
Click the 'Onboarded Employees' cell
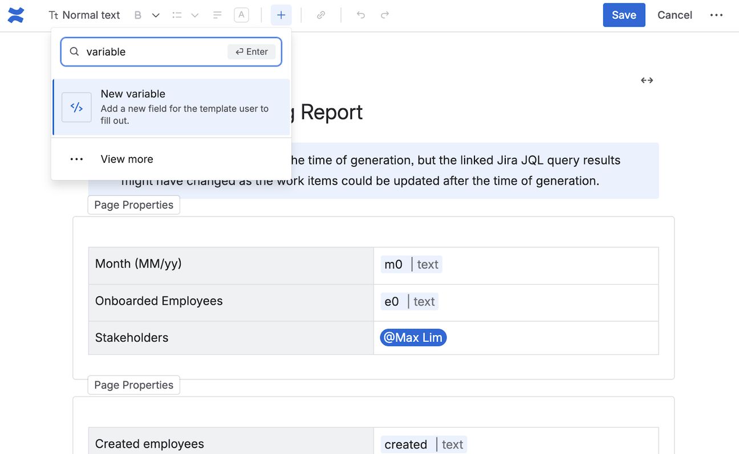pyautogui.click(x=231, y=302)
